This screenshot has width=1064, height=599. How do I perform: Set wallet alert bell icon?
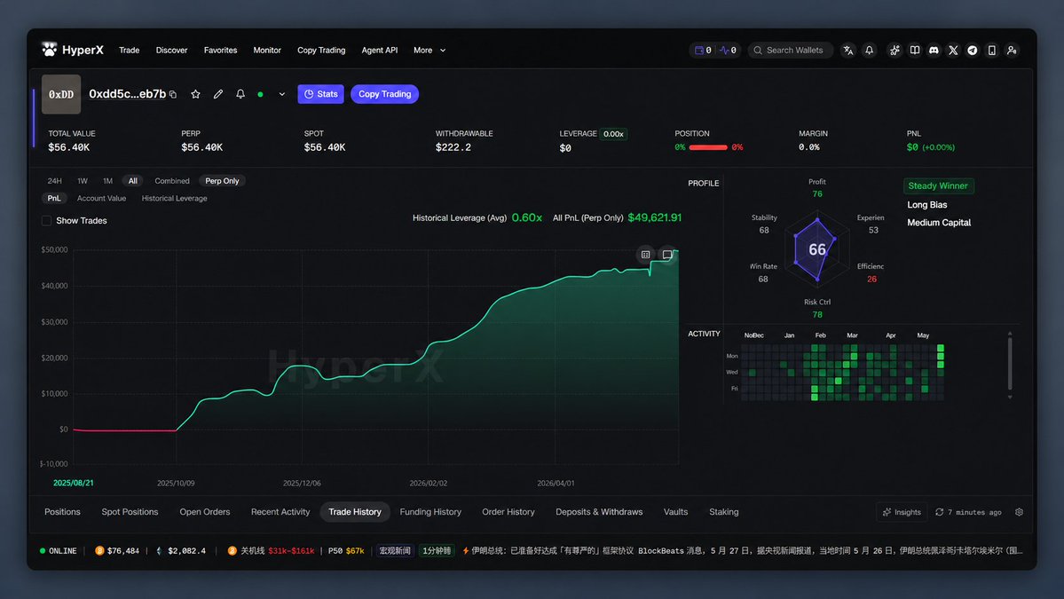point(240,94)
